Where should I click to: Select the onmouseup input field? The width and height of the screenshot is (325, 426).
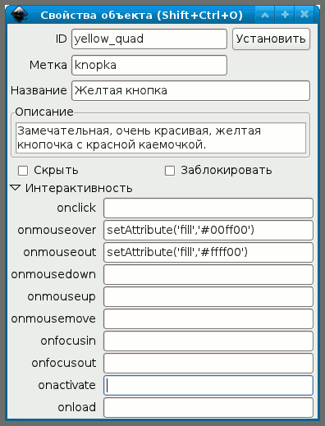pos(208,296)
